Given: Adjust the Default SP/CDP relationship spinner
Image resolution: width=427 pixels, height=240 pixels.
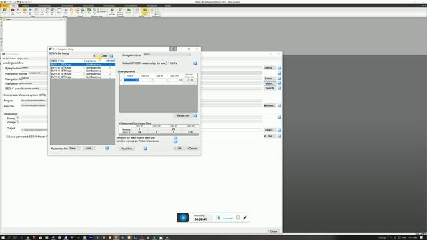Looking at the screenshot, I should click(x=167, y=63).
